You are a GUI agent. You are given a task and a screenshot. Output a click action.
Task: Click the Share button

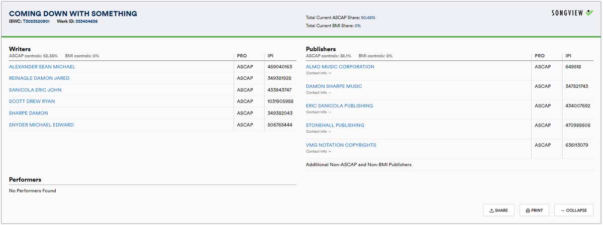(x=498, y=210)
